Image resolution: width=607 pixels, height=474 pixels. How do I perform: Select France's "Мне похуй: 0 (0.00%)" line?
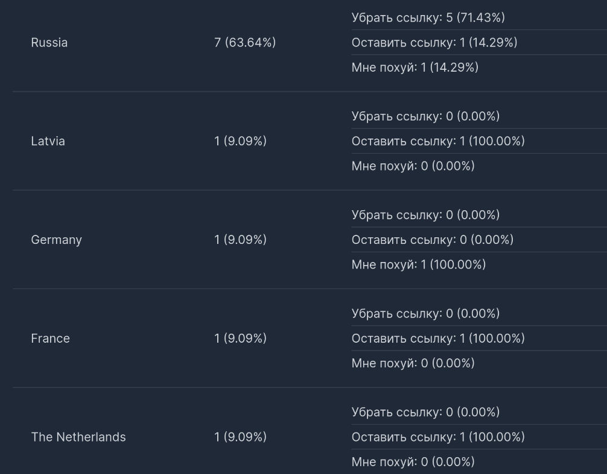tap(413, 363)
